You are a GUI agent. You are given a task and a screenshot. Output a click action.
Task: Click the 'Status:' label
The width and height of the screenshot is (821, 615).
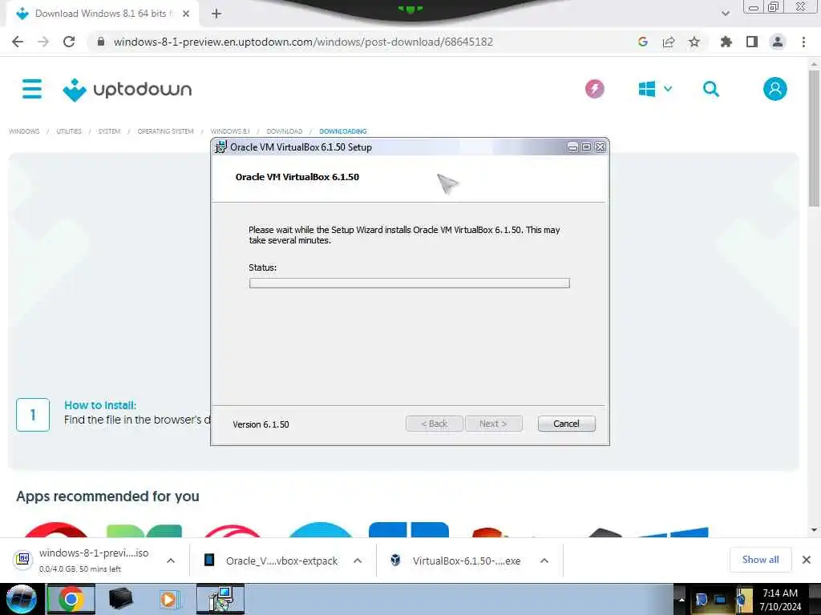pyautogui.click(x=262, y=267)
